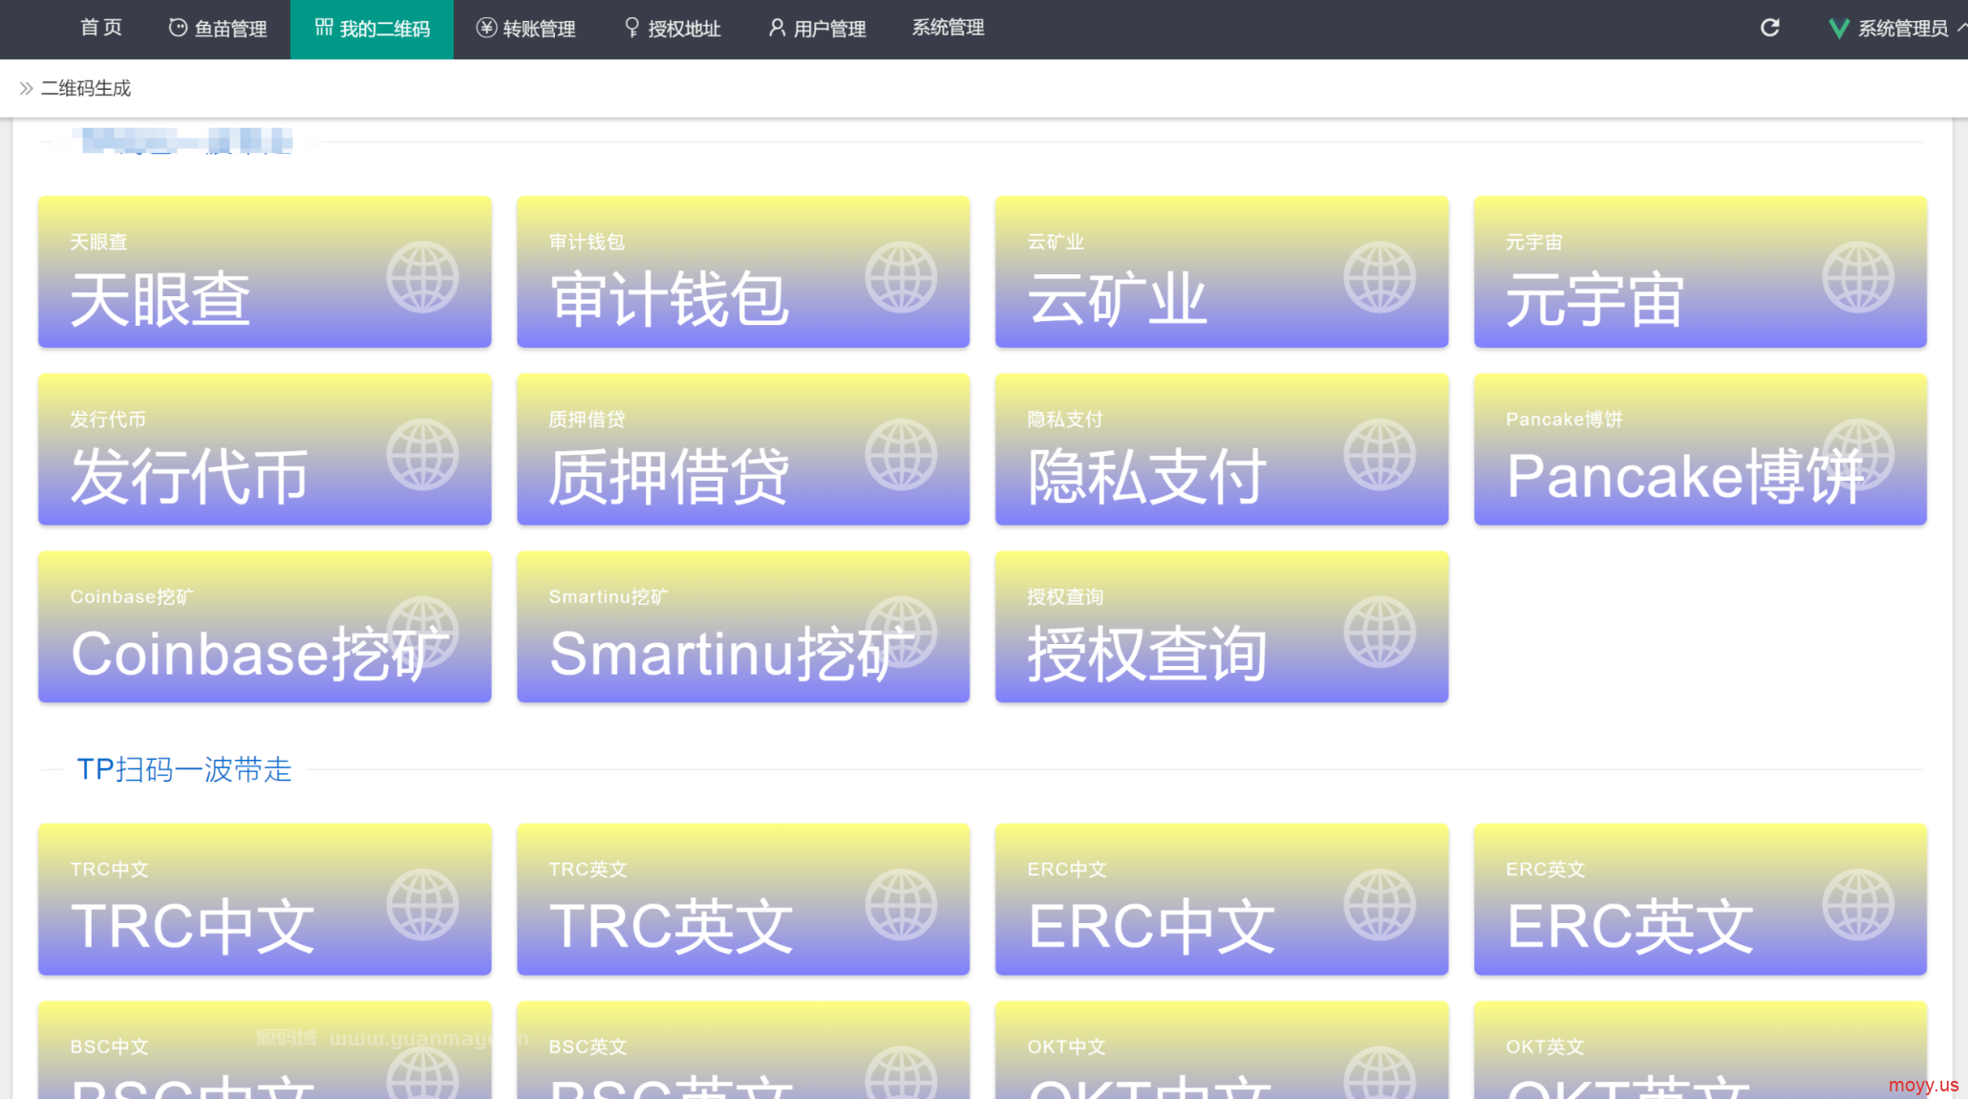Click the 用户管理 person icon

[x=777, y=28]
